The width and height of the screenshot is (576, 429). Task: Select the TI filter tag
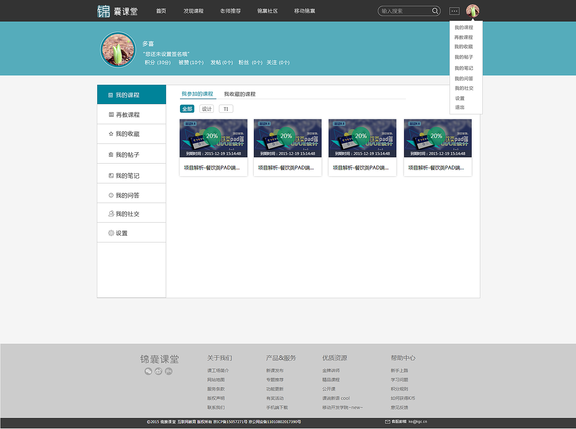point(225,109)
